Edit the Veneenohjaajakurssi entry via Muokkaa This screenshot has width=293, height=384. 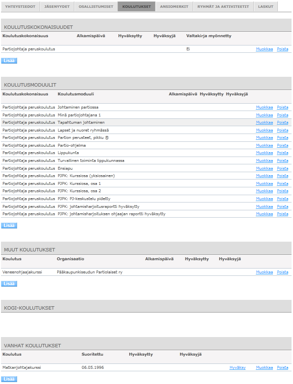pos(264,272)
